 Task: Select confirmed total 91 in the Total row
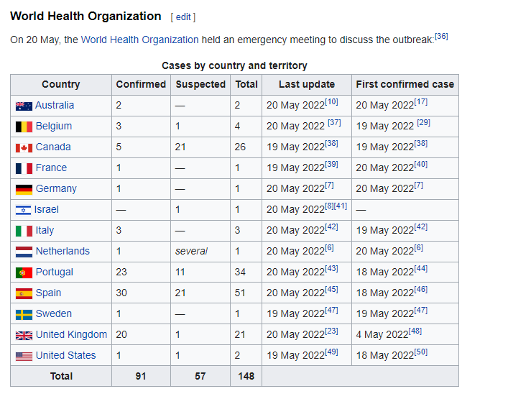(141, 376)
